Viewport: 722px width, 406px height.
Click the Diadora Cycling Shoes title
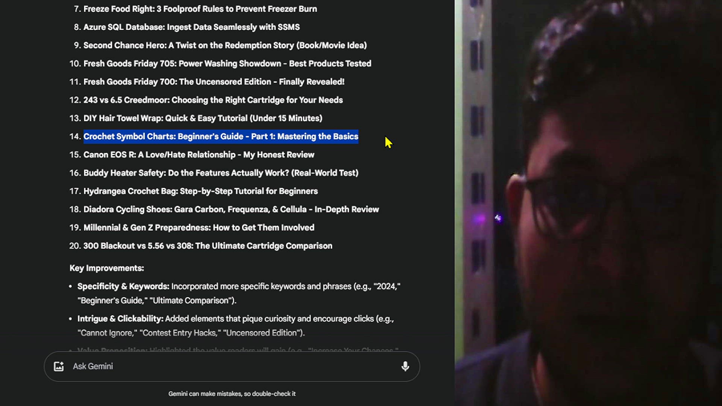(231, 209)
